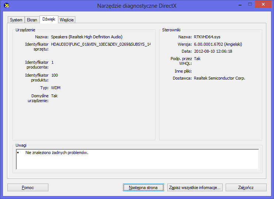Viewport: 274px width, 199px height.
Task: Click the window title Narzędzie diagnostyczne DirectX
Action: click(137, 6)
